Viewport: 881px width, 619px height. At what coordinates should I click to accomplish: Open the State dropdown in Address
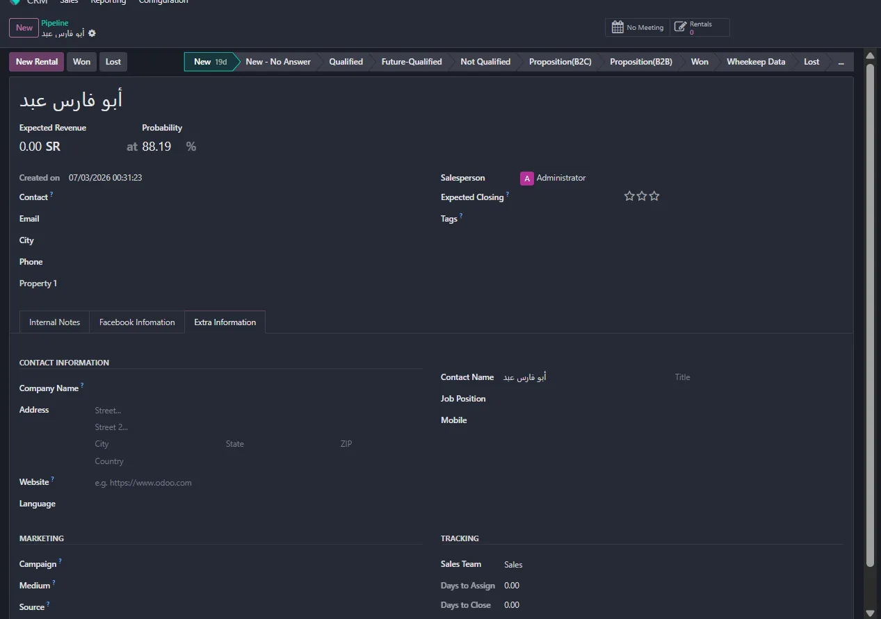[278, 444]
